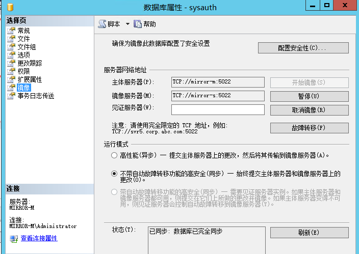The width and height of the screenshot is (359, 254).
Task: Click the page icon beside 选项
Action: click(x=11, y=55)
